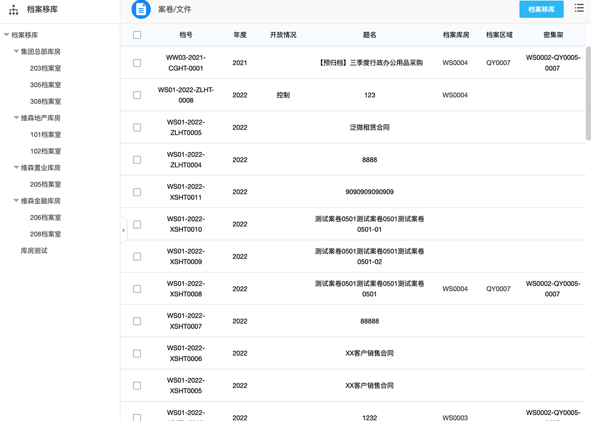Viewport: 591px width, 421px height.
Task: Select the 库房测试 tree item
Action: [x=34, y=251]
